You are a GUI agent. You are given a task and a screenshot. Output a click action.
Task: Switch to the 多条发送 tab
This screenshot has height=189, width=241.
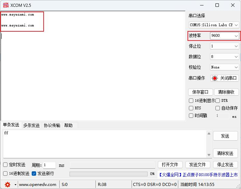pyautogui.click(x=31, y=125)
